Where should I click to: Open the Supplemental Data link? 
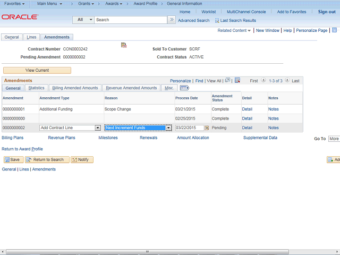pos(260,138)
